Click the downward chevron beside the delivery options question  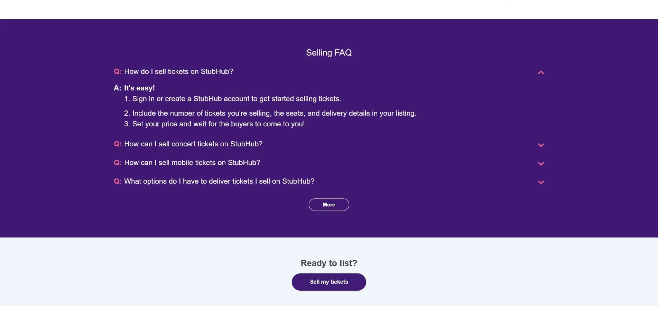[x=541, y=182]
